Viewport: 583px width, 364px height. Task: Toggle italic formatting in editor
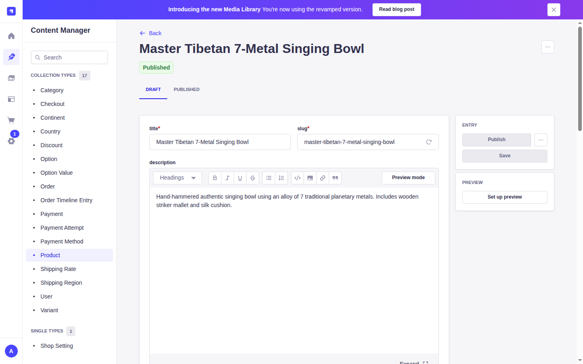click(228, 178)
